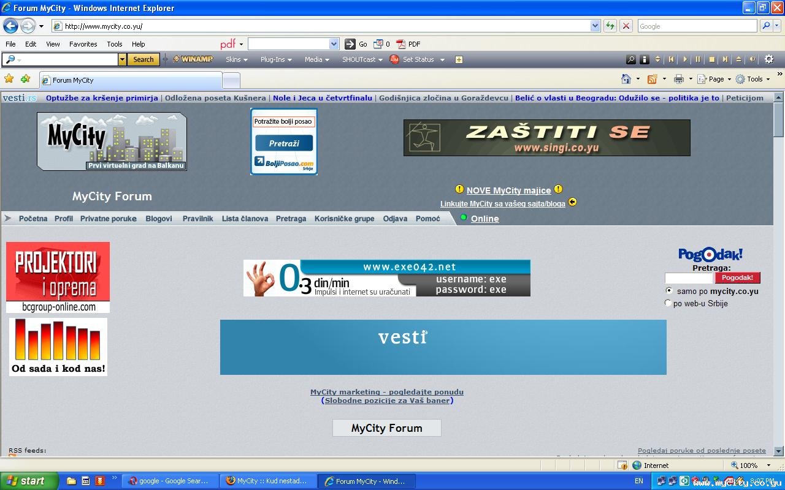Click the Winamp toolbar previous track button
This screenshot has height=490, width=785.
[x=672, y=59]
